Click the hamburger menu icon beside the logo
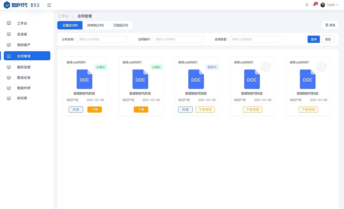 tap(49, 5)
